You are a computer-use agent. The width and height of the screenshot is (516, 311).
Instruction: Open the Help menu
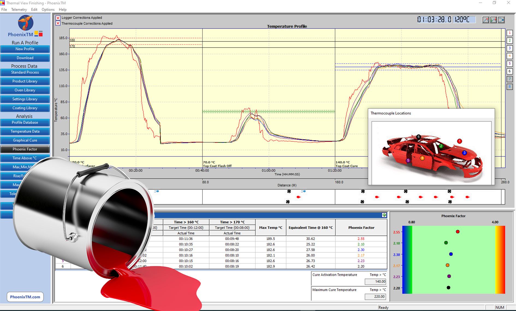point(63,10)
